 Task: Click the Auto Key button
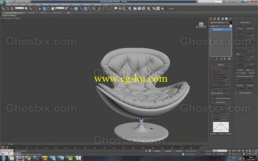click(208, 151)
